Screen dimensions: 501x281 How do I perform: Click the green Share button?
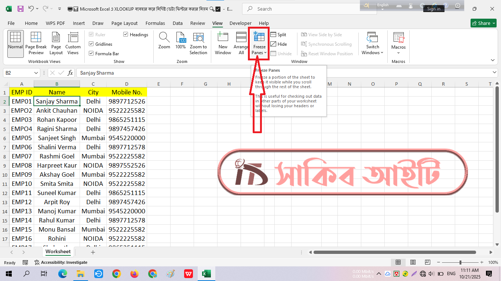[x=483, y=23]
